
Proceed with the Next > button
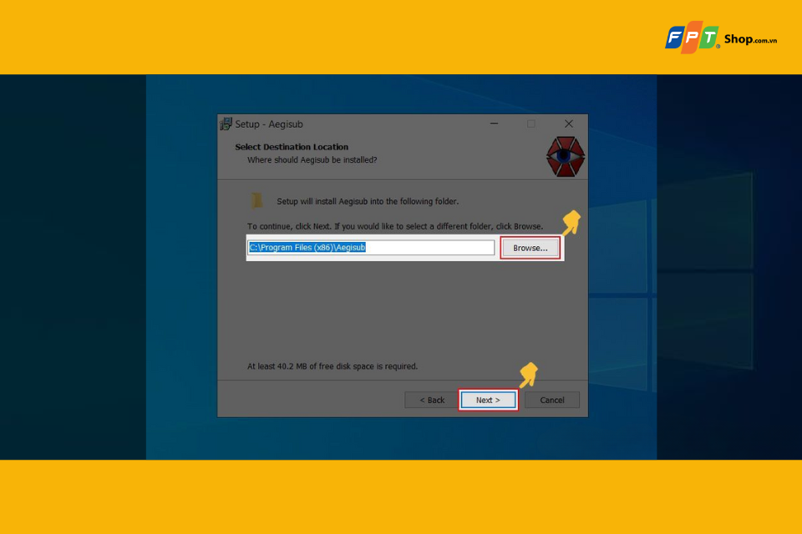[488, 400]
